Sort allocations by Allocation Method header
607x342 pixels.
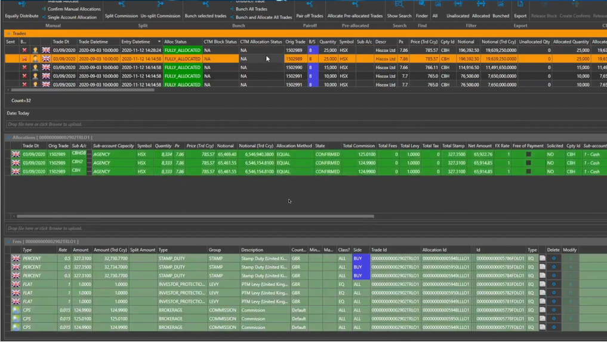(294, 146)
